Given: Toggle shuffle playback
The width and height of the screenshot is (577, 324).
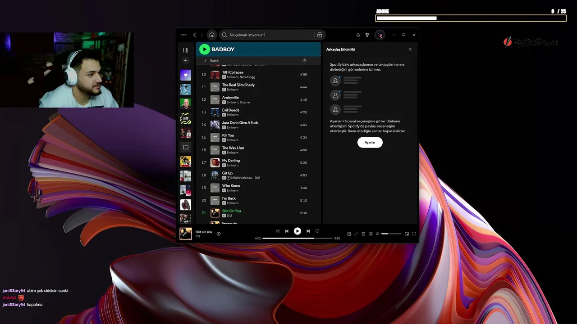Looking at the screenshot, I should 278,231.
